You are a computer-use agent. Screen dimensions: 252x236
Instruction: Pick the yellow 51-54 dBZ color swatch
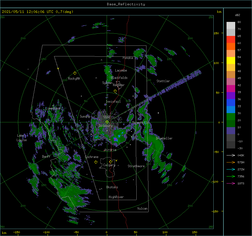(x=231, y=61)
